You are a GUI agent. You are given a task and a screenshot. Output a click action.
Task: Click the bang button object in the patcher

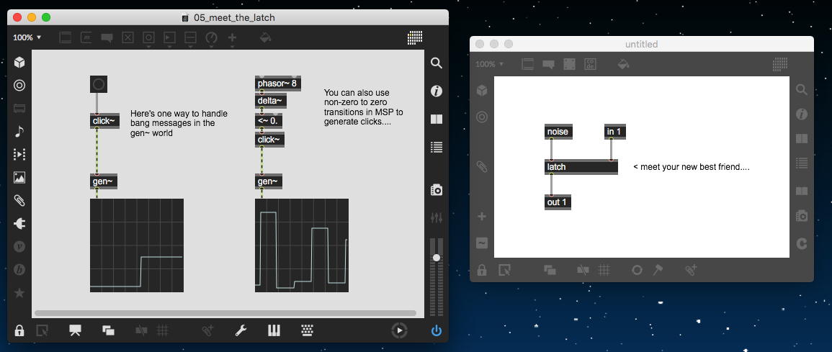click(99, 84)
